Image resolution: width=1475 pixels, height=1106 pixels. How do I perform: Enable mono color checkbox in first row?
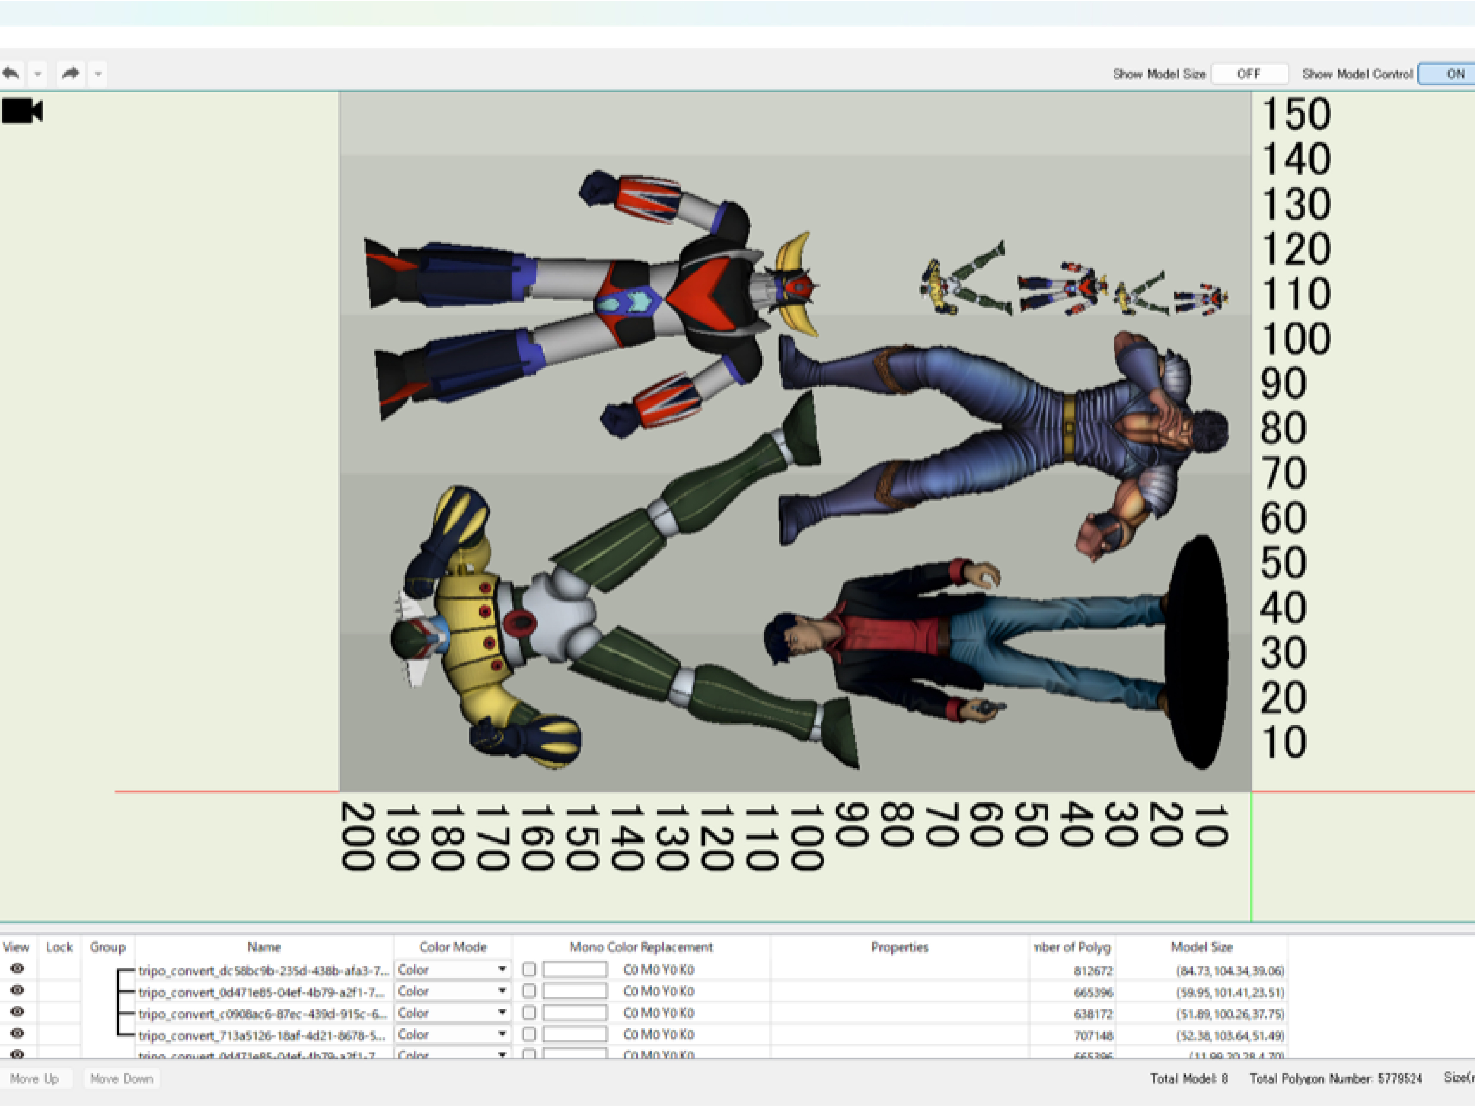coord(529,969)
